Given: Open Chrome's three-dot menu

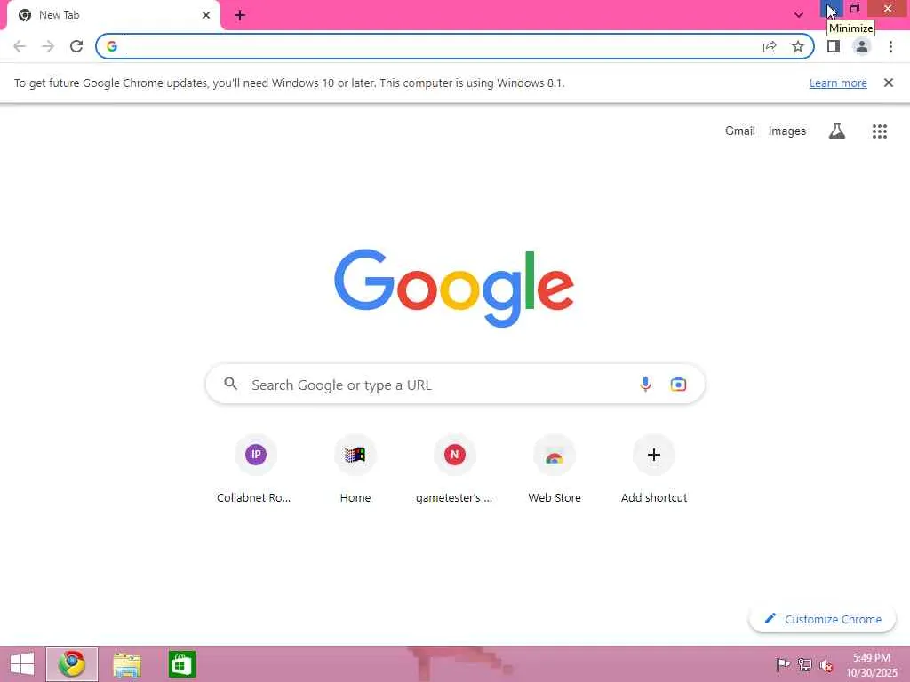Looking at the screenshot, I should click(890, 46).
